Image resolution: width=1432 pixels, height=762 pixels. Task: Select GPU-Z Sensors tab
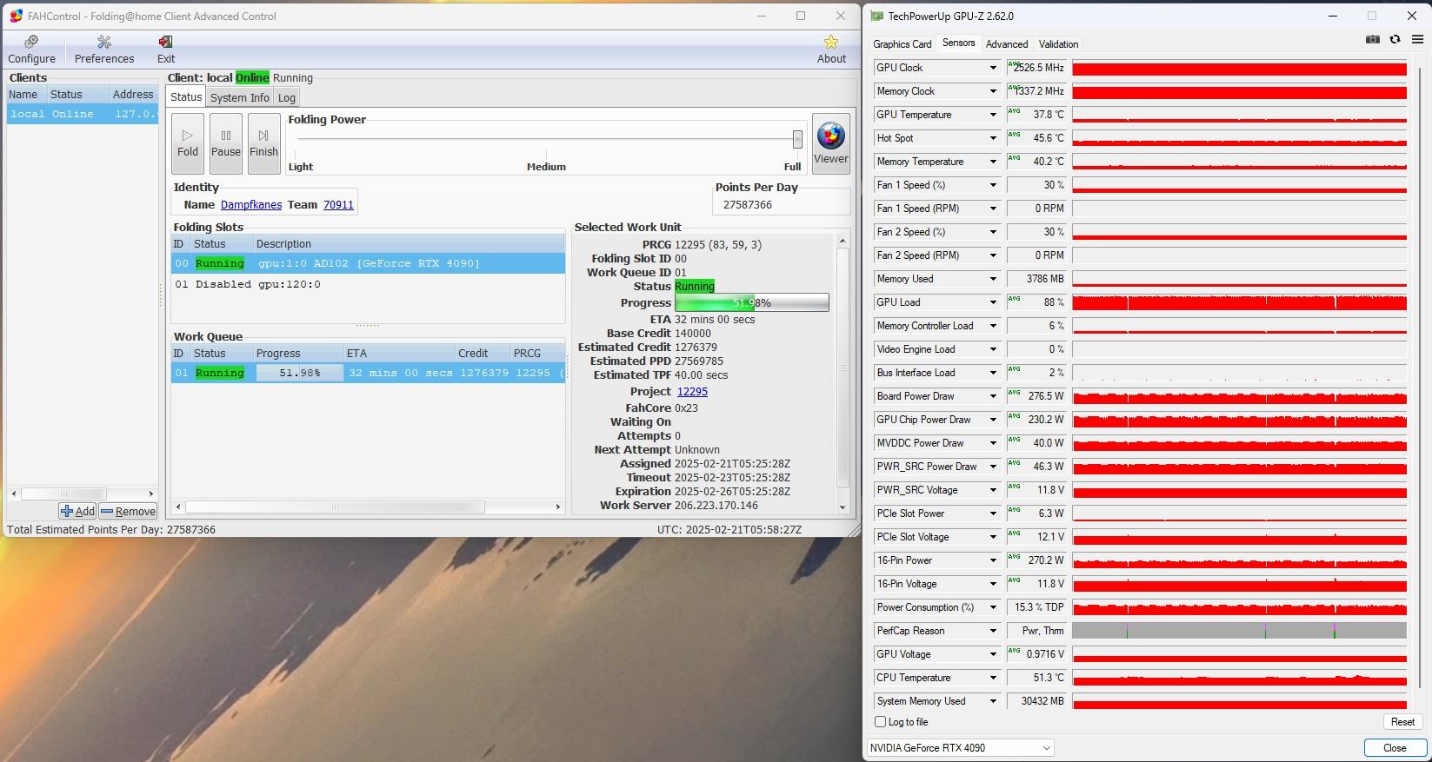coord(959,43)
